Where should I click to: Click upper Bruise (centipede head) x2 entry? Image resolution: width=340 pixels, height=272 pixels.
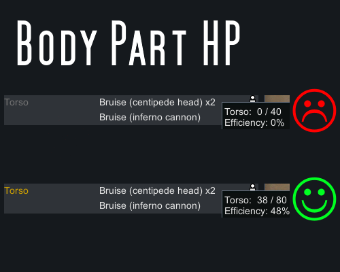[x=157, y=103]
